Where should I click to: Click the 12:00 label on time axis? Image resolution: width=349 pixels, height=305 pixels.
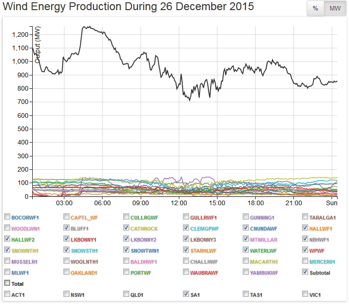point(178,203)
